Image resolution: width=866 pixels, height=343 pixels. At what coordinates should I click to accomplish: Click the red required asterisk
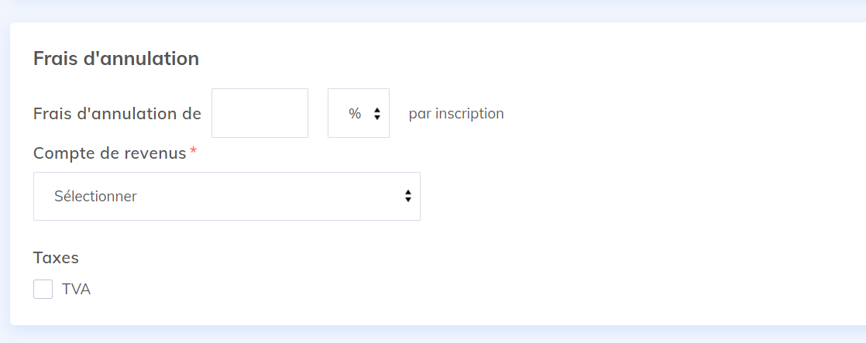(194, 151)
